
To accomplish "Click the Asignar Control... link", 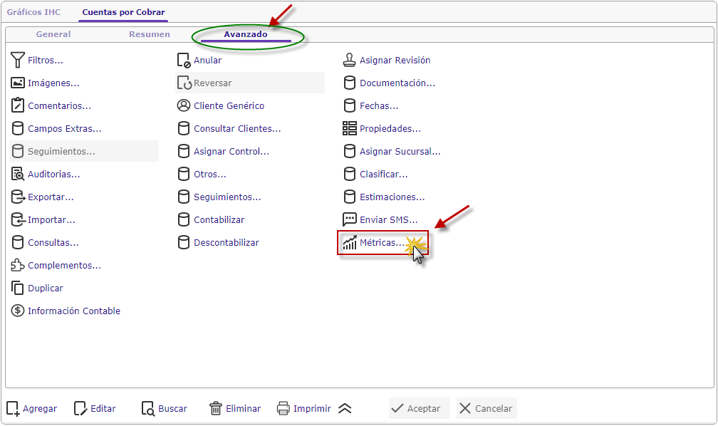I will coord(231,152).
